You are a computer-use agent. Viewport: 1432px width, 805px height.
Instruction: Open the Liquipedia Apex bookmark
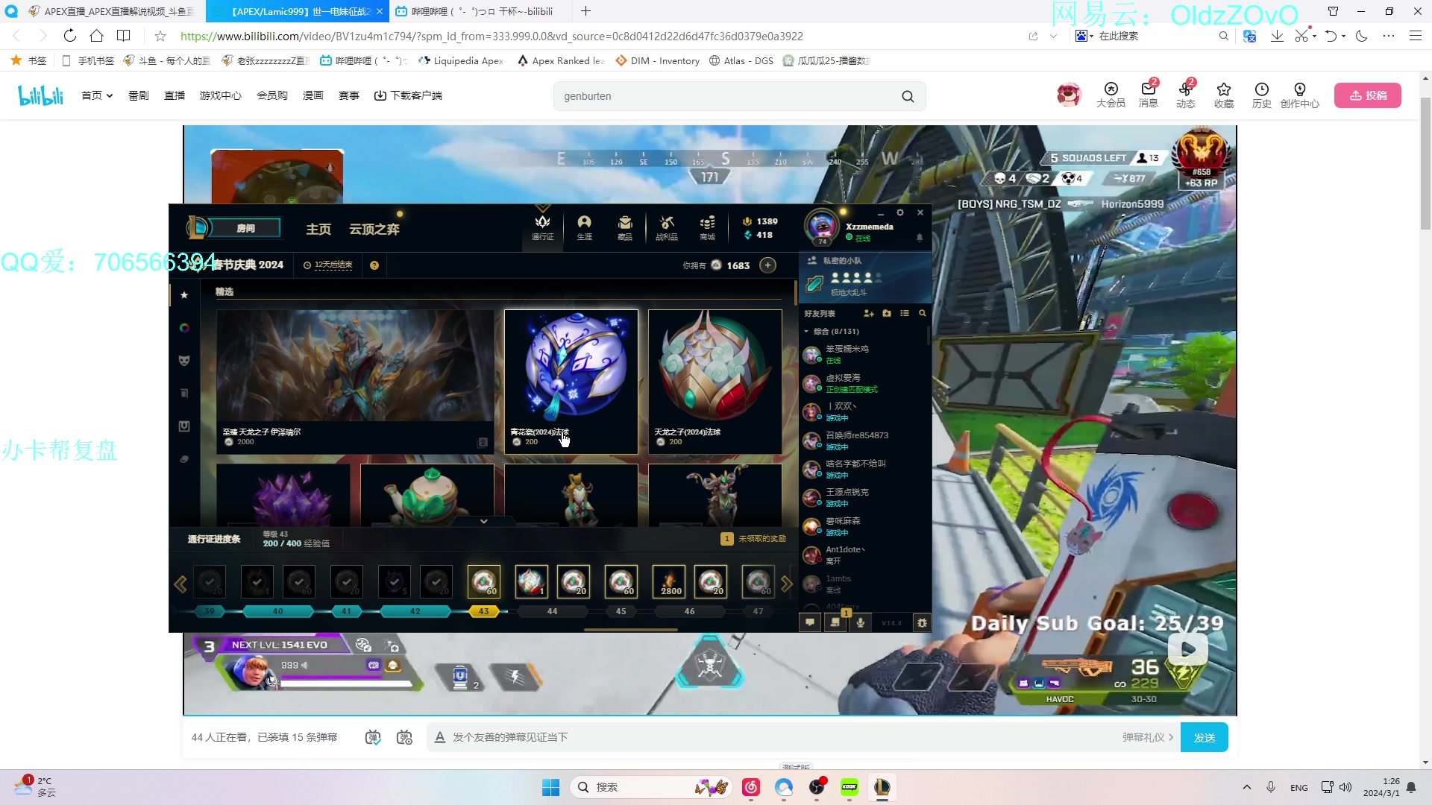[461, 60]
